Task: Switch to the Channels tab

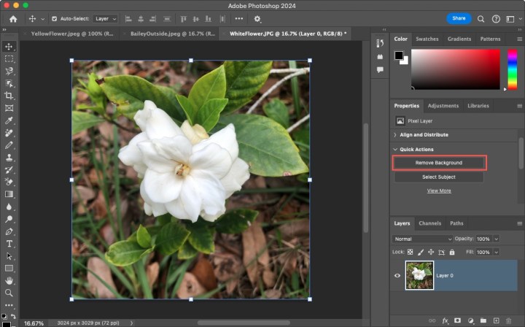Action: coord(429,223)
